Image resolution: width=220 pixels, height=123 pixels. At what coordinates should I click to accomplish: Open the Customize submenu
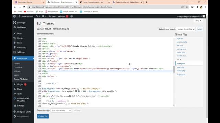click(18, 68)
